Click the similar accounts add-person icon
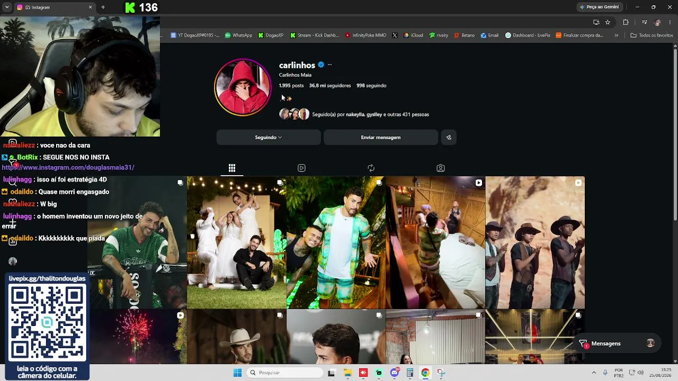 click(449, 138)
